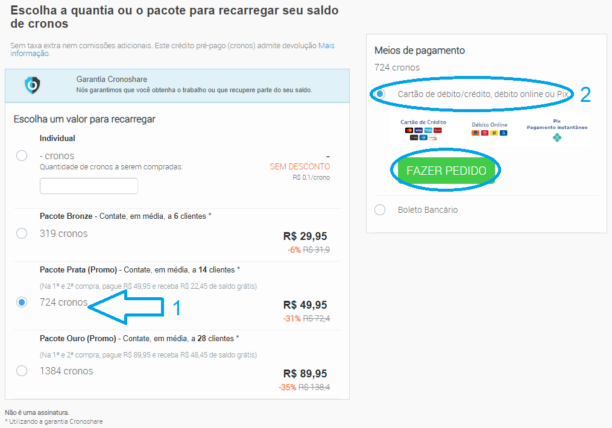Choose Boleto Bancário as payment method

(380, 210)
